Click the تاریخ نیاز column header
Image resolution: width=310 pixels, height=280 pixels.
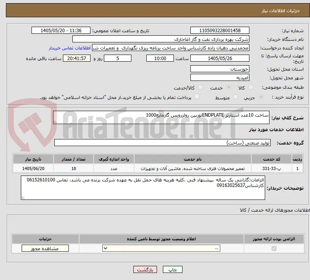(x=33, y=159)
